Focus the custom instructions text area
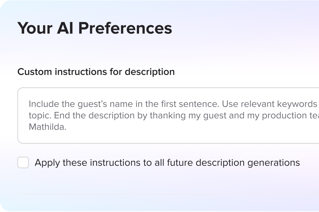The width and height of the screenshot is (319, 212). (x=168, y=116)
